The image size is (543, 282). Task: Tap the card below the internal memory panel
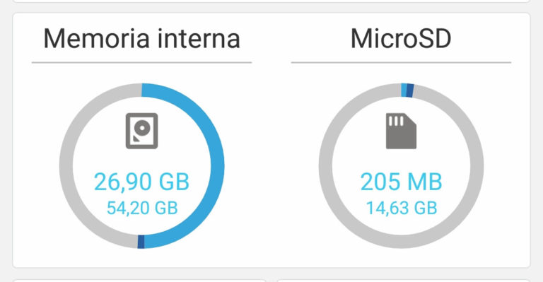point(139,281)
